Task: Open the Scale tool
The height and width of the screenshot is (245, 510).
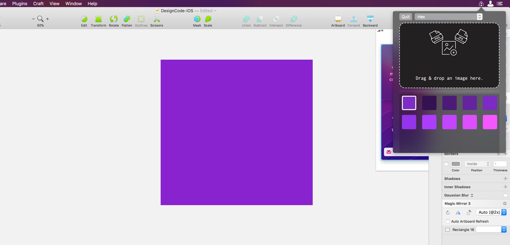Action: click(x=208, y=19)
